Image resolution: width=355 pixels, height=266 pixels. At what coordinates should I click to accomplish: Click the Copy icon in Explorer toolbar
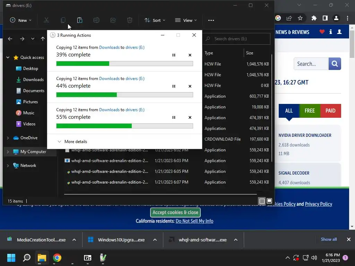pyautogui.click(x=63, y=20)
